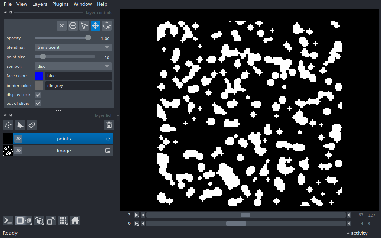The width and height of the screenshot is (381, 238).
Task: Float the layer controls dock
Action: pos(11,12)
